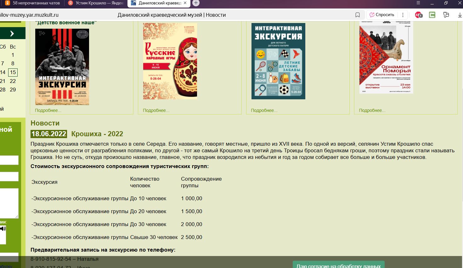Open the extensions panel icon
This screenshot has height=268, width=463.
[446, 15]
